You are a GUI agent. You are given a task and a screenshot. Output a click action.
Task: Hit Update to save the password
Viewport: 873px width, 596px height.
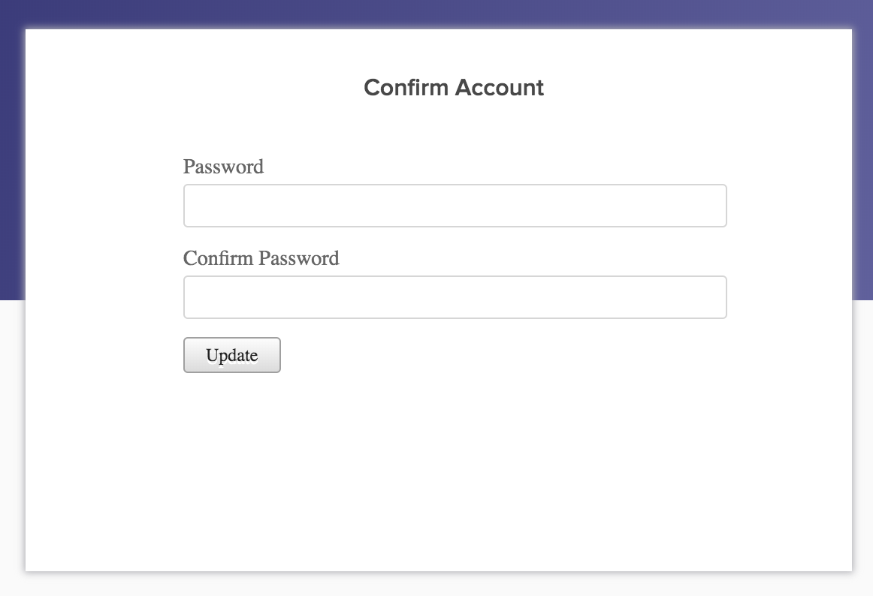pyautogui.click(x=231, y=355)
